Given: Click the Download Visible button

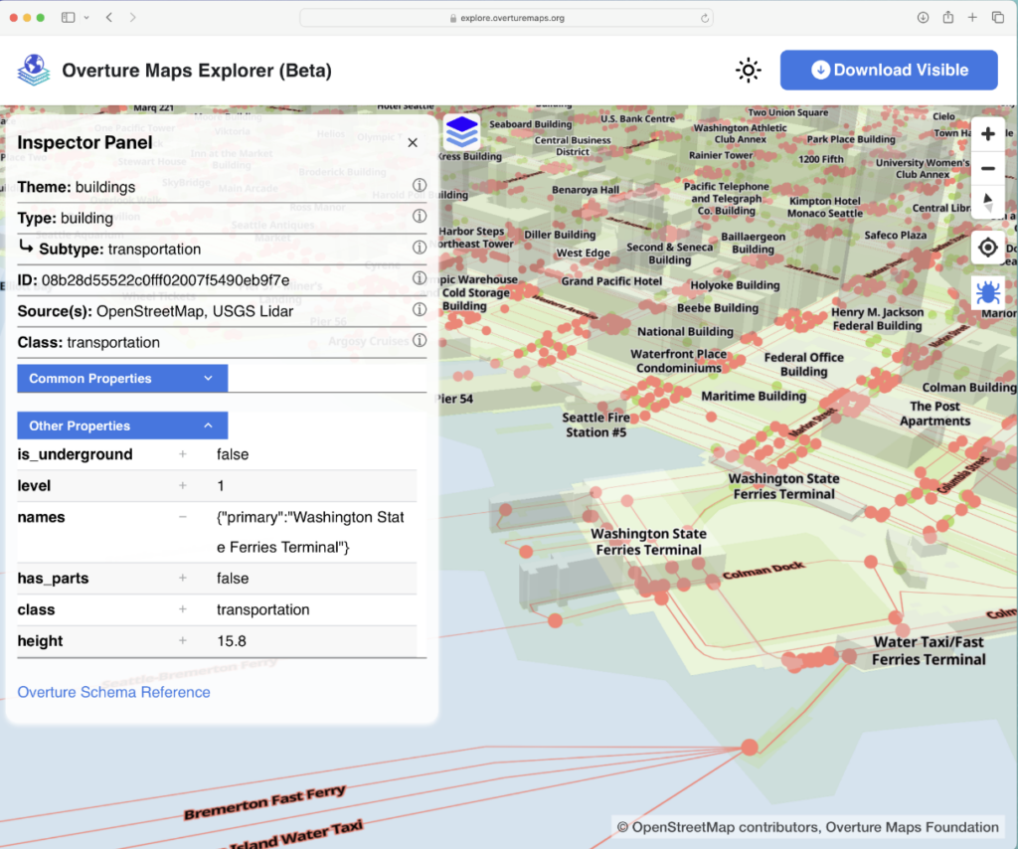Looking at the screenshot, I should click(x=888, y=70).
